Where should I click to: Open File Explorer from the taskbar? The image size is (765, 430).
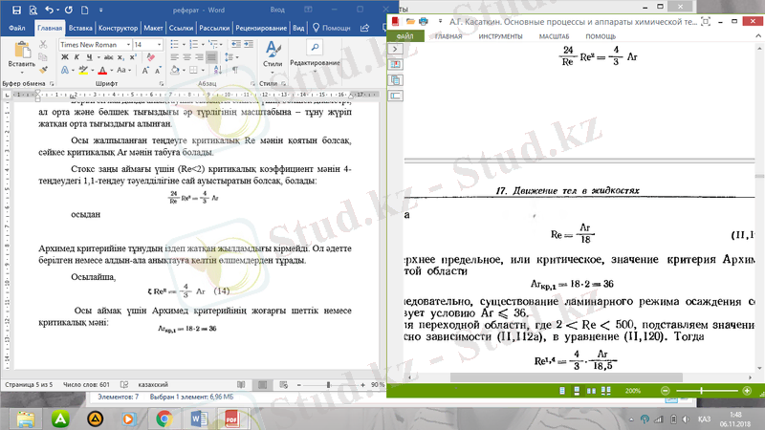(26, 419)
